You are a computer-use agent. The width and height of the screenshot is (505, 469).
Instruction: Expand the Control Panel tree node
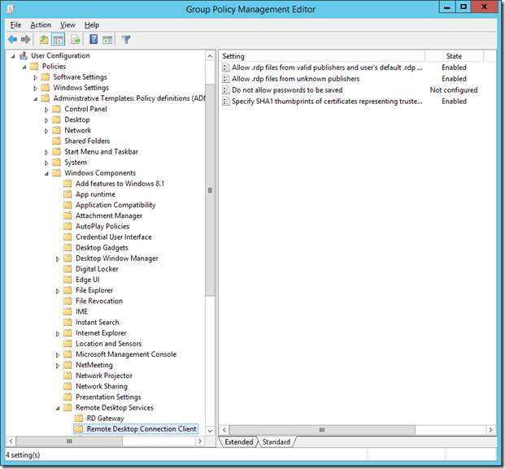click(46, 109)
